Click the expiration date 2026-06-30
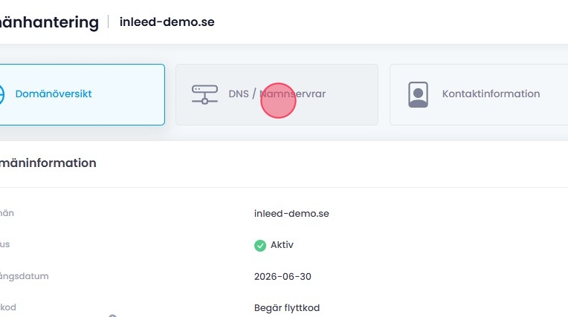Image resolution: width=568 pixels, height=317 pixels. click(283, 276)
